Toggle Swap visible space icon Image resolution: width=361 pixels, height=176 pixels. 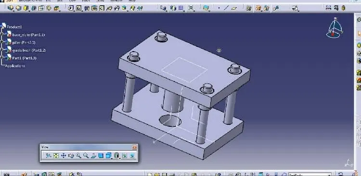[132, 156]
